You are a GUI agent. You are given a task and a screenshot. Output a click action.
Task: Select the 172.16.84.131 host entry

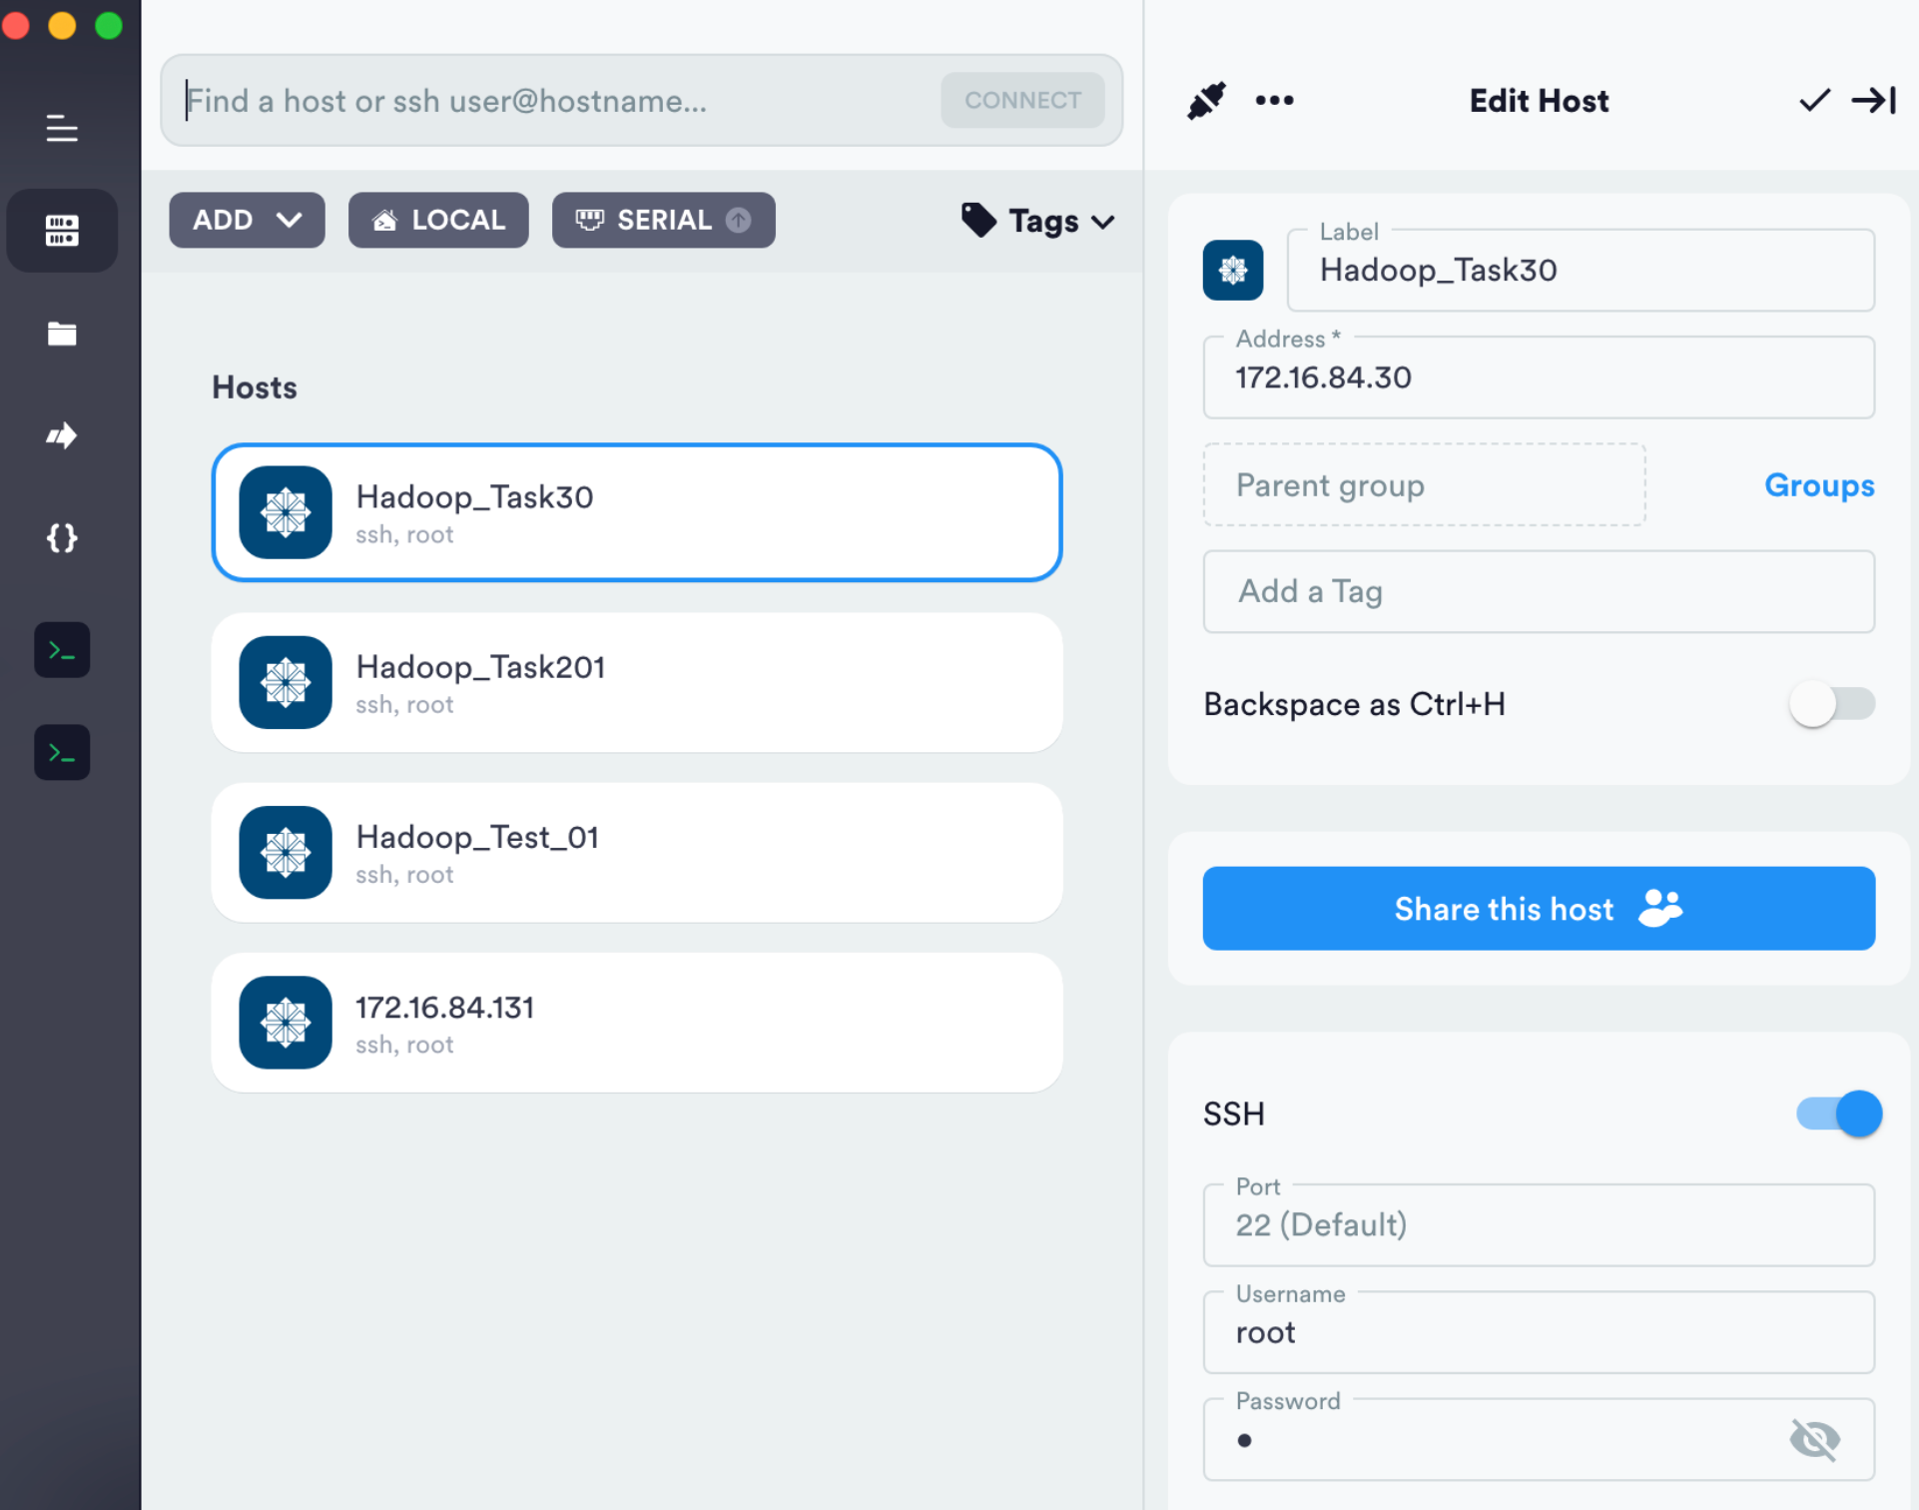point(637,1022)
